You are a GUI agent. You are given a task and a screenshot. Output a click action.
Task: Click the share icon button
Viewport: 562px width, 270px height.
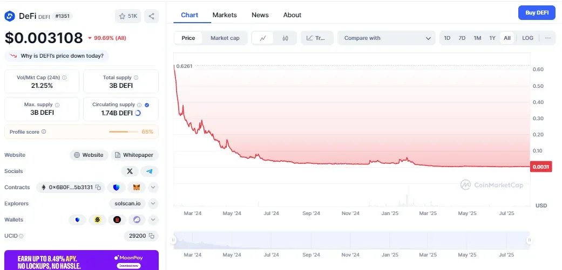coord(151,16)
